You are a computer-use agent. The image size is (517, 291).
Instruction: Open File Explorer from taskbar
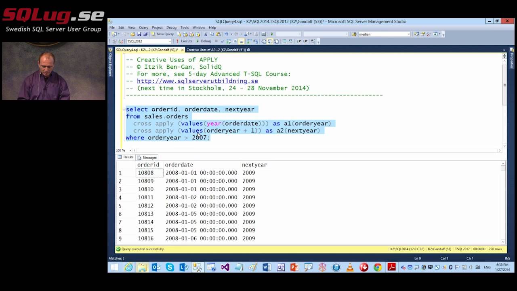pos(142,267)
